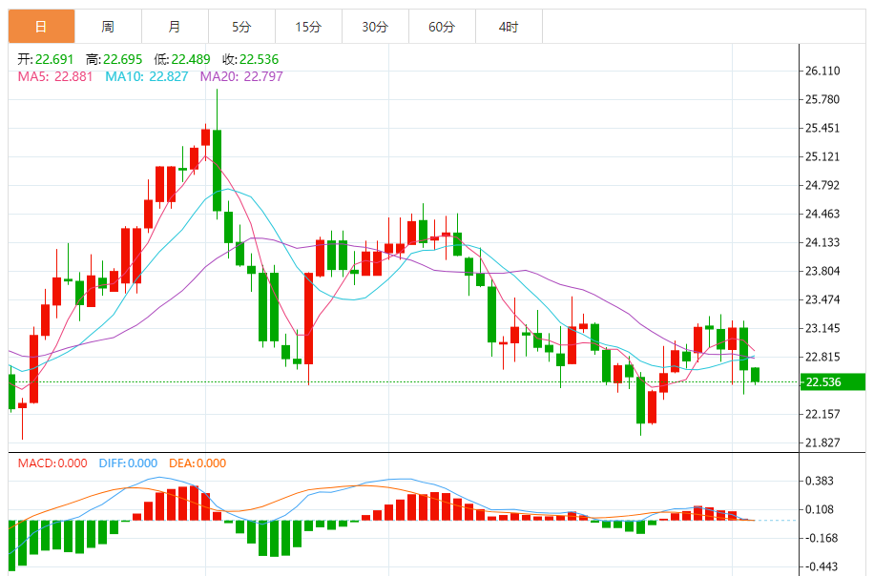Click the MACD indicator label
The height and width of the screenshot is (576, 874).
tap(52, 463)
